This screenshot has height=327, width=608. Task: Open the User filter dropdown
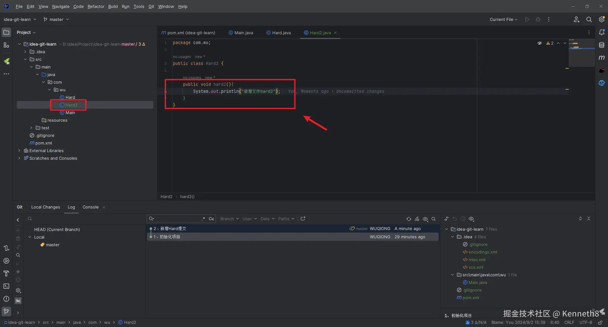[250, 219]
